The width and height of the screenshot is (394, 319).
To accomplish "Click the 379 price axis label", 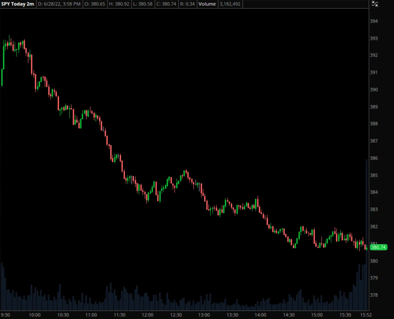I will click(x=374, y=278).
